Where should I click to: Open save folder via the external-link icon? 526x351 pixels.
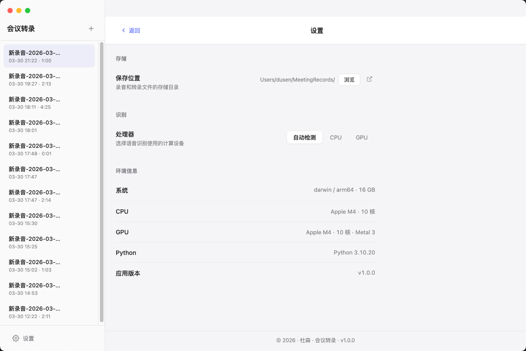(x=370, y=79)
